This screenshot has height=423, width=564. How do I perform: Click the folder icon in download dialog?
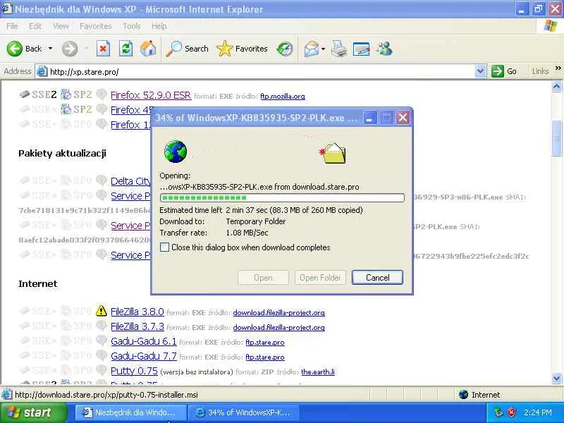(x=333, y=153)
